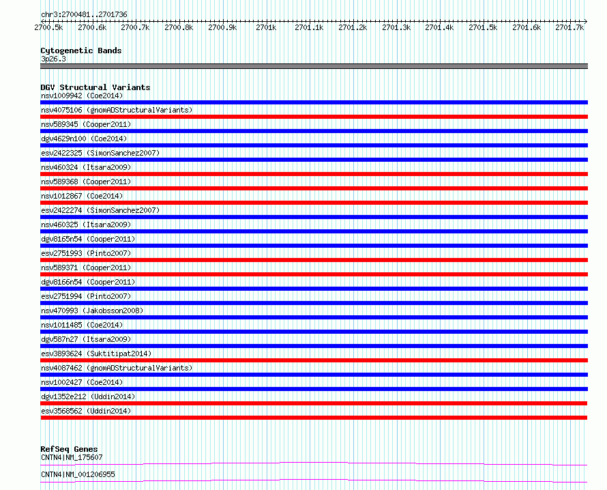This screenshot has width=607, height=490.
Task: Click nsv470993 (Jakobsson2008) label
Action: [92, 311]
